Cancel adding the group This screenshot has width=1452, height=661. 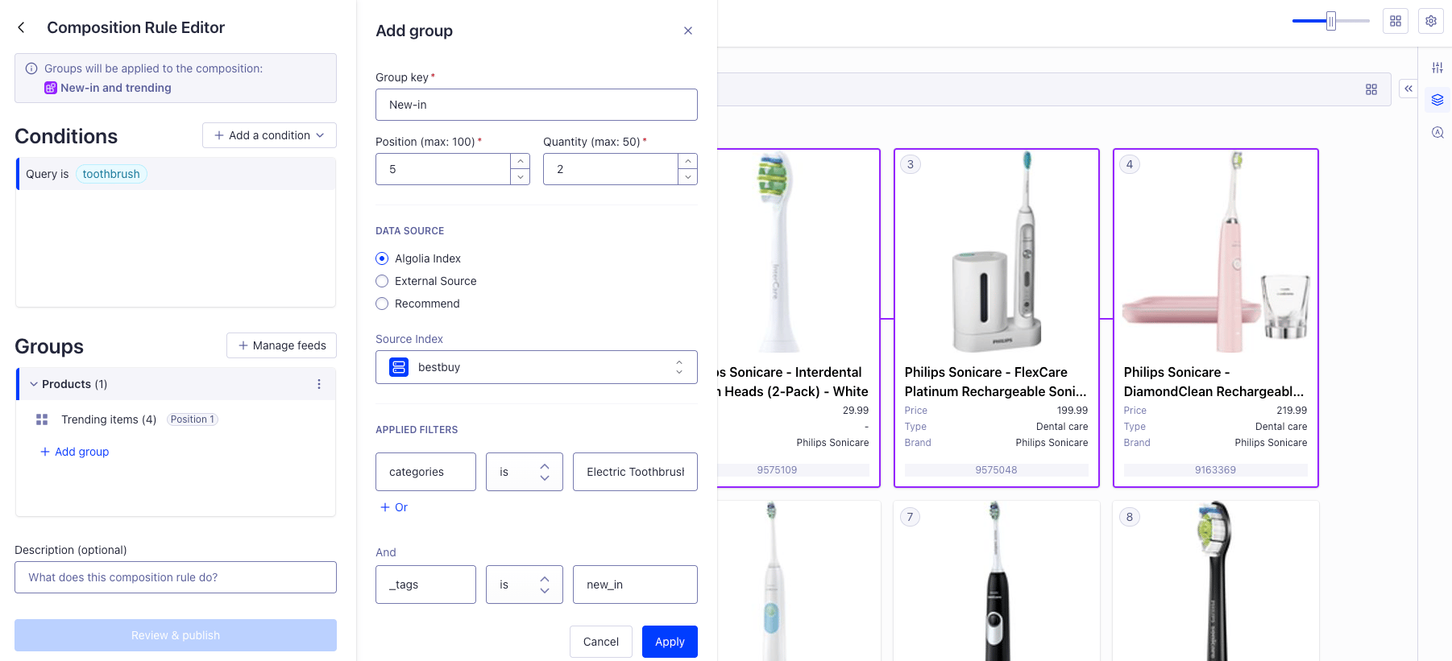coord(601,642)
